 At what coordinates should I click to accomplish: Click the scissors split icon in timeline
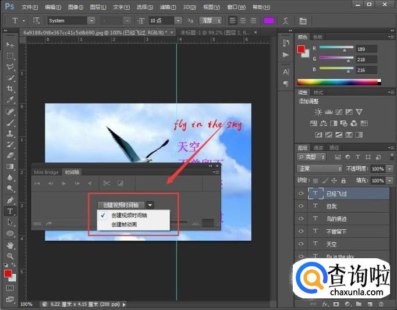107,183
